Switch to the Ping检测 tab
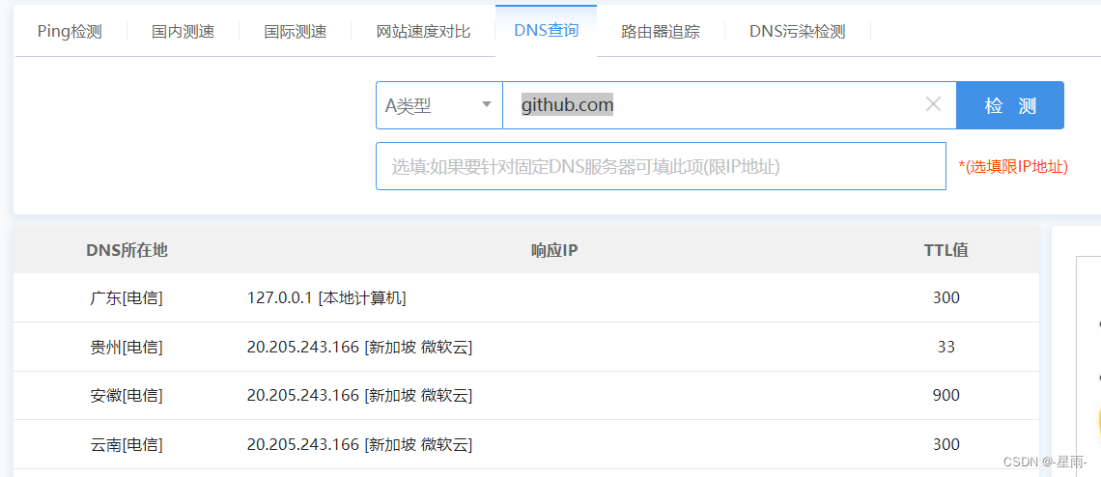 click(70, 31)
